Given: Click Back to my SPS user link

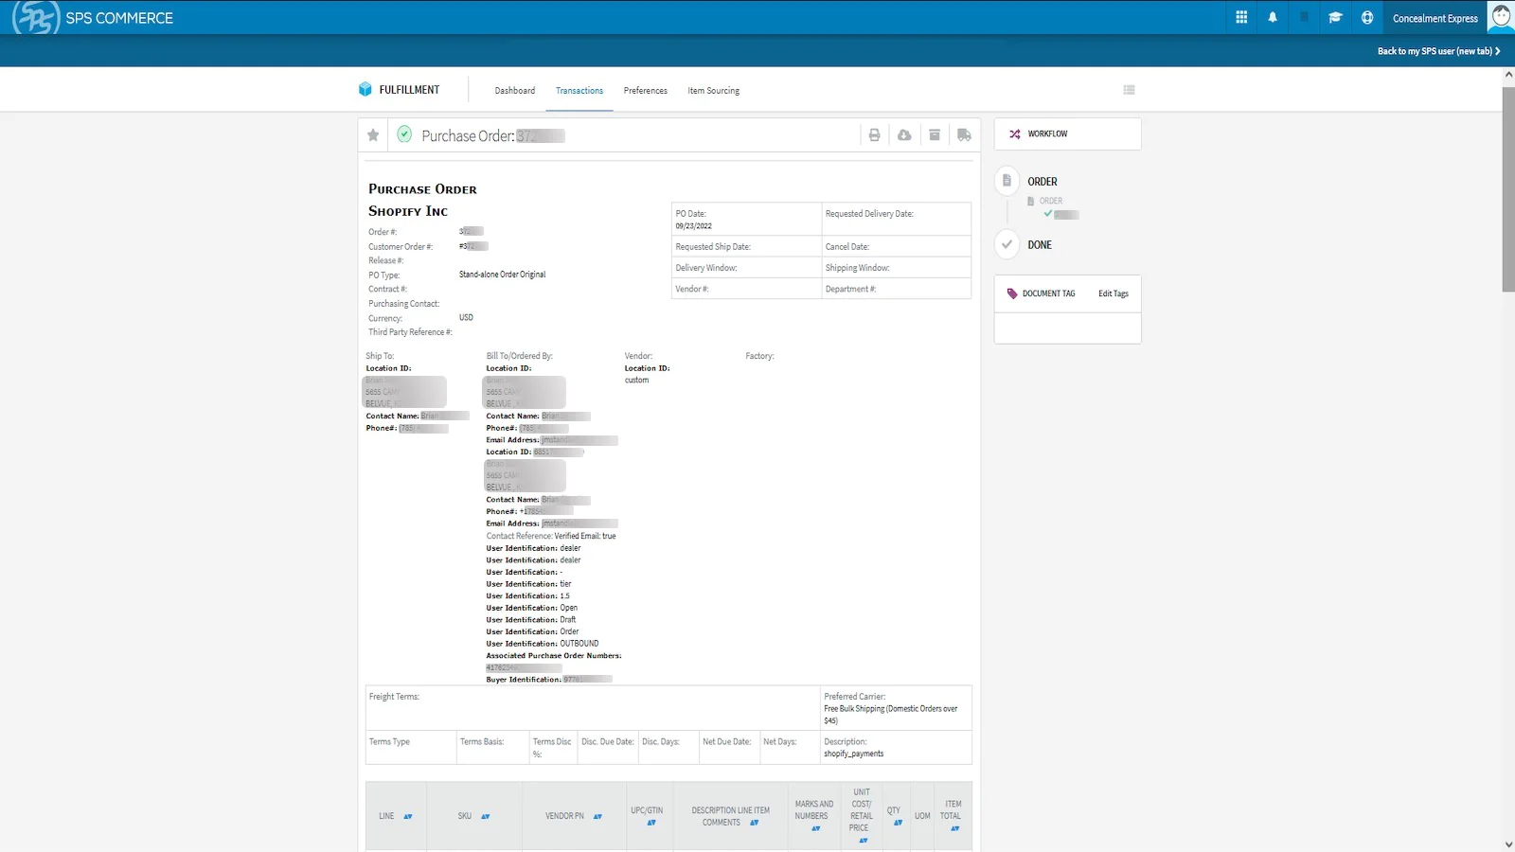Looking at the screenshot, I should pos(1437,51).
